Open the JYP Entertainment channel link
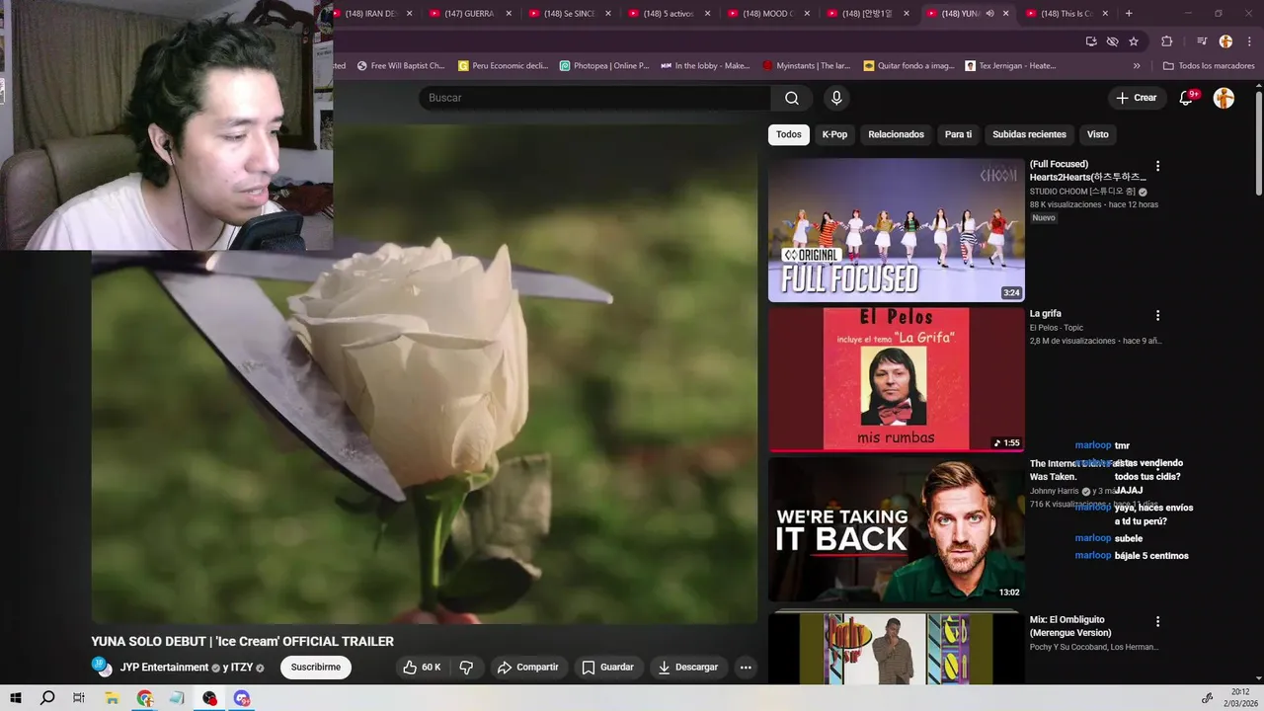 coord(164,668)
